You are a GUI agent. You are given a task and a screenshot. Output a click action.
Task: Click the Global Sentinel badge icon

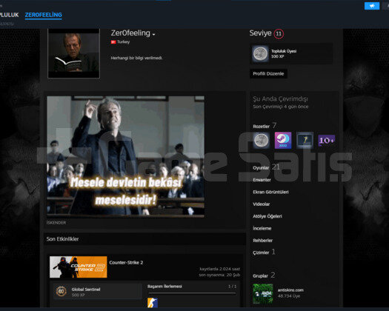coord(61,292)
